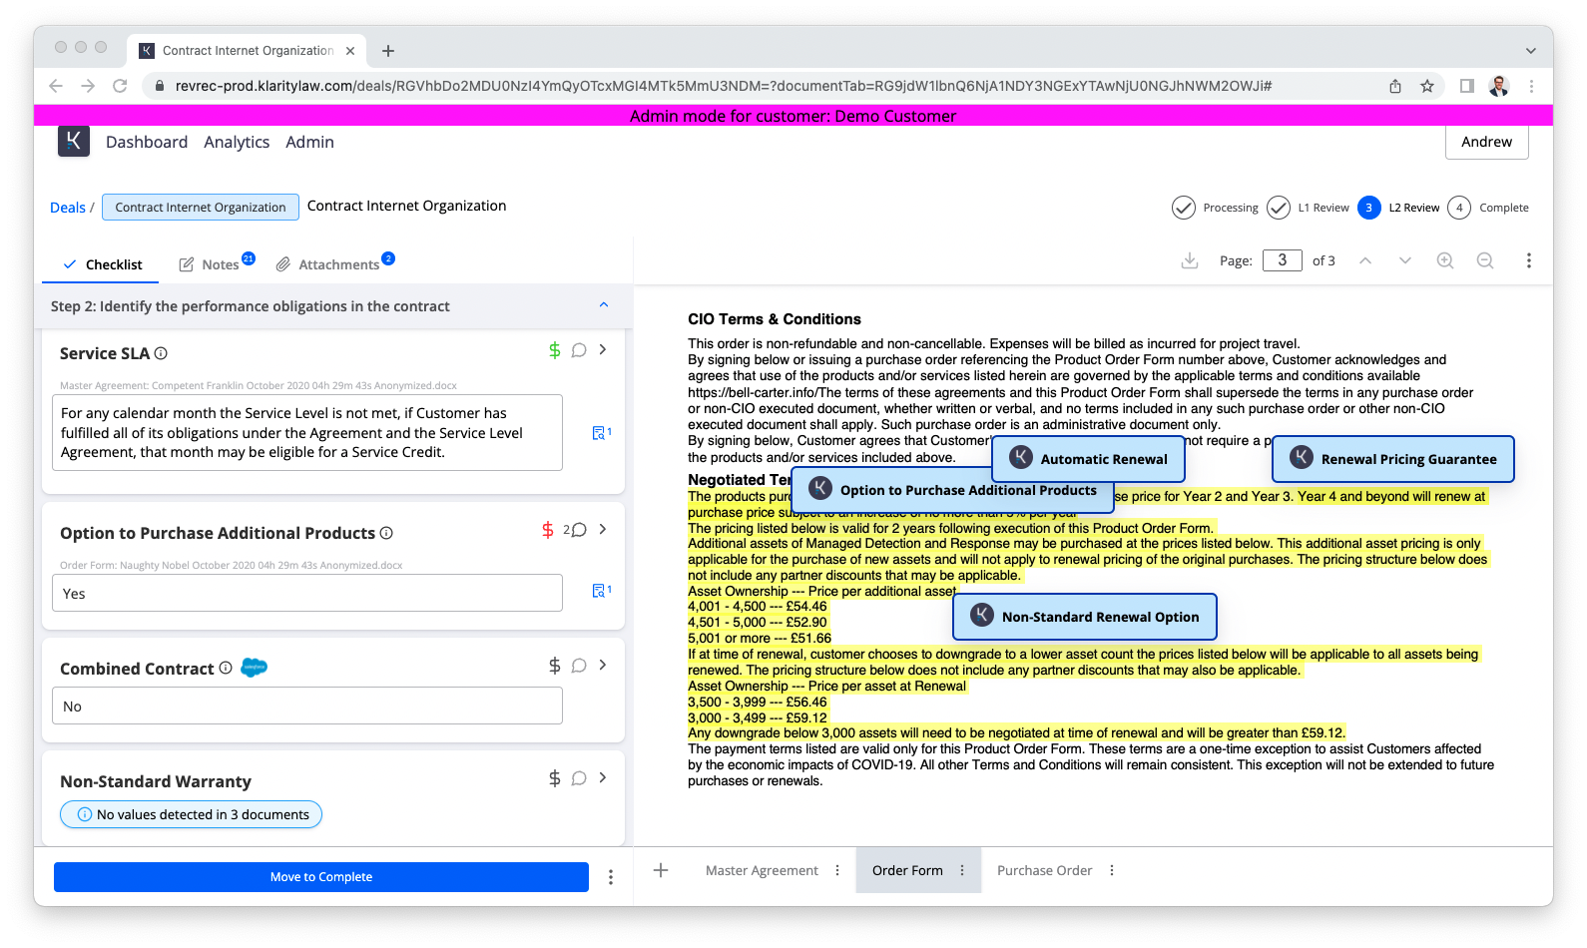Click the Salesforce cloud icon on Combined Contract
Screen dimensions: 1587x948
255,668
